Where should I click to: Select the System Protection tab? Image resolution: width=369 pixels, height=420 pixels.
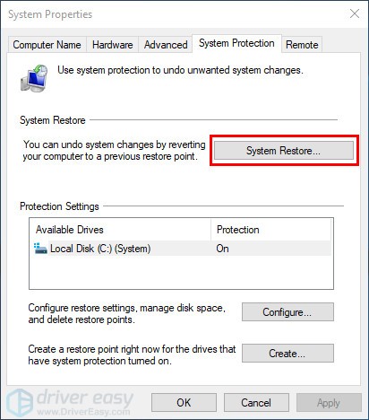pyautogui.click(x=236, y=43)
